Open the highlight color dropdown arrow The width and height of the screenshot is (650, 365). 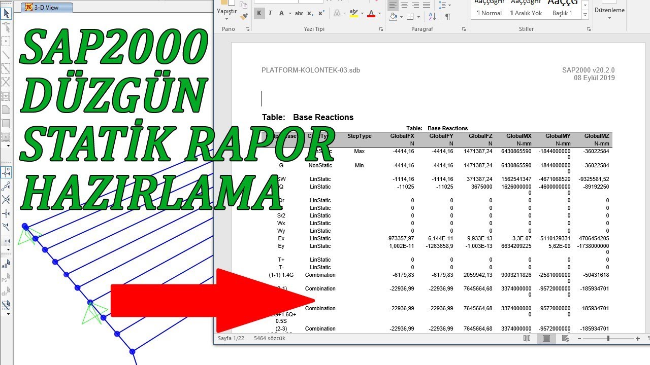361,14
